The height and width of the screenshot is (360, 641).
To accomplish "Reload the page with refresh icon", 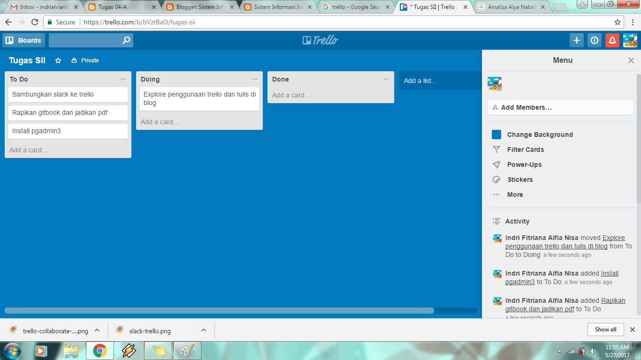I will click(x=35, y=22).
